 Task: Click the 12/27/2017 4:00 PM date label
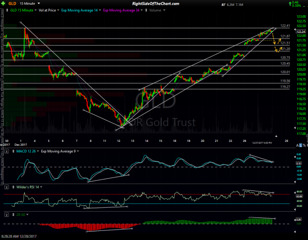(262, 143)
